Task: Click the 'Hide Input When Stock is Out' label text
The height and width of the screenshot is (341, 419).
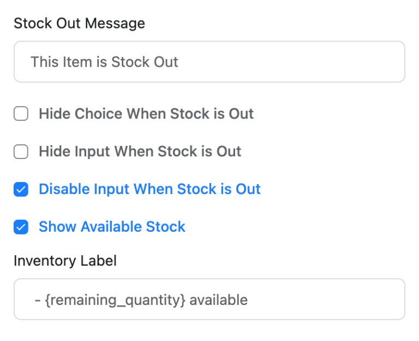Action: (140, 152)
